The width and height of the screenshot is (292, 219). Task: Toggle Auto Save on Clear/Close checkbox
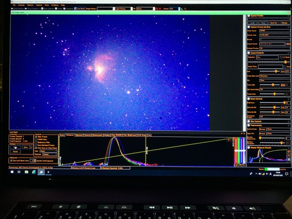tap(36, 148)
